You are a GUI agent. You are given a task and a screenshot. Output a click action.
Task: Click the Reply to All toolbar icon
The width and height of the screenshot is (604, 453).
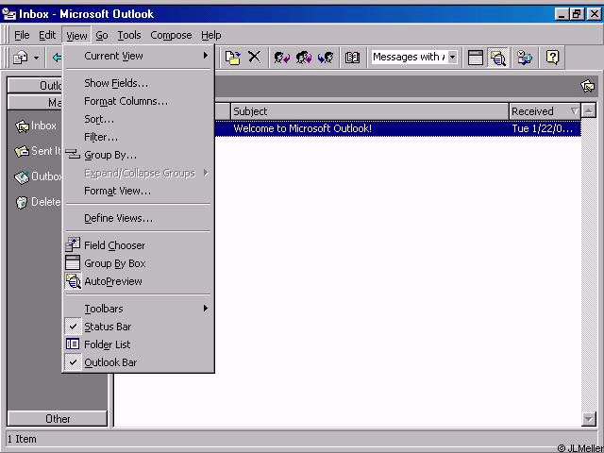coord(304,58)
